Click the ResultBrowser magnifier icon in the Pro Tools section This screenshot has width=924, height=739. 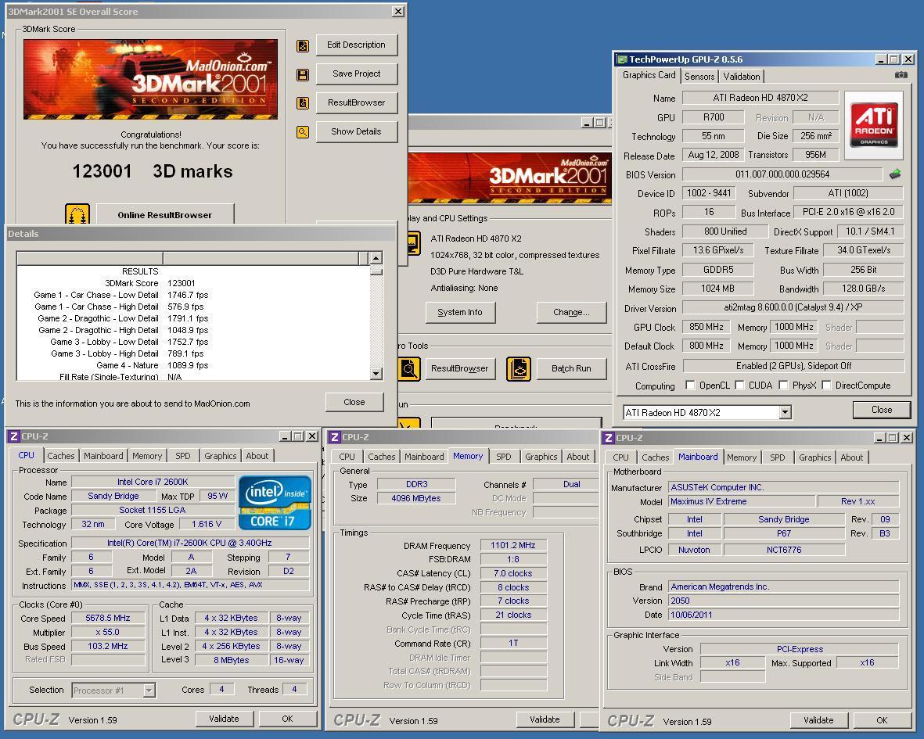409,369
